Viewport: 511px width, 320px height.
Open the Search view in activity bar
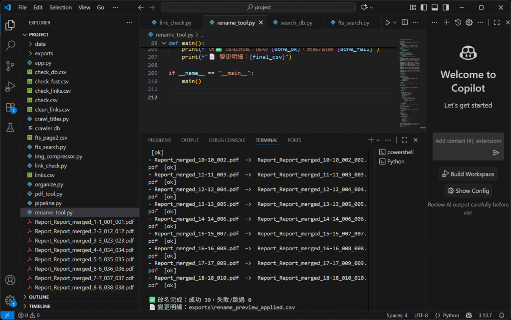(10, 46)
